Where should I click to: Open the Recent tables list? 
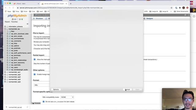point(7,22)
